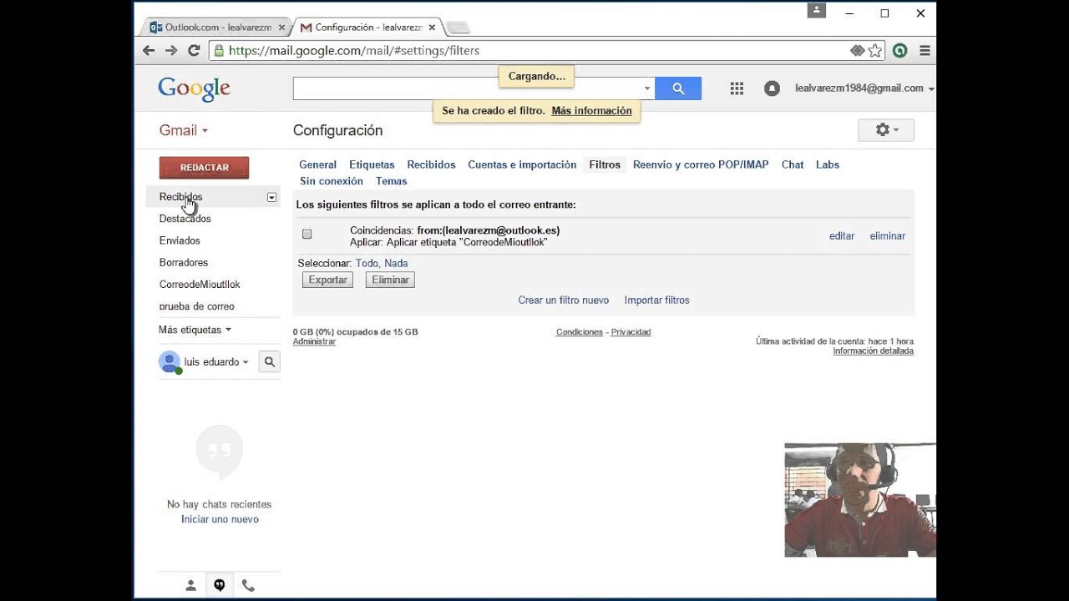Screen dimensions: 1069x601
Task: Bookmark page with the star icon
Action: click(875, 51)
